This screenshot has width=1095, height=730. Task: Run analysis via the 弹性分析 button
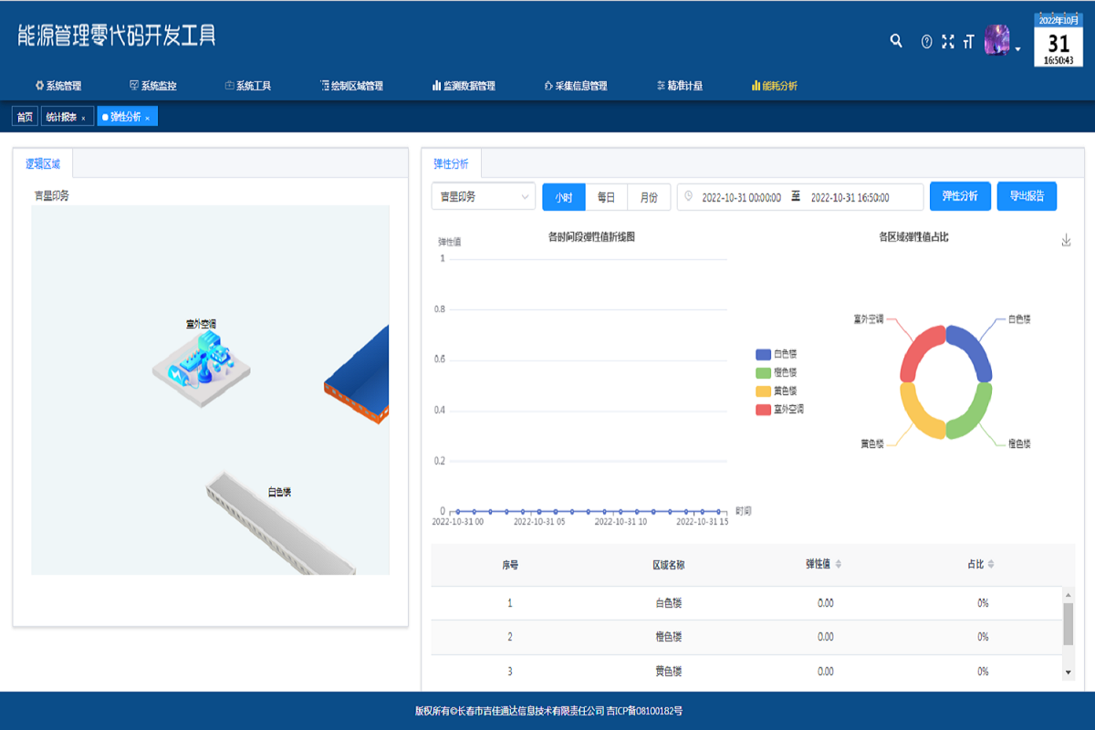[x=960, y=195]
